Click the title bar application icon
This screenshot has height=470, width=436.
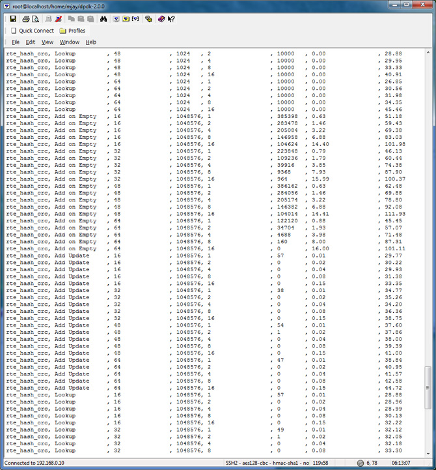(7, 6)
